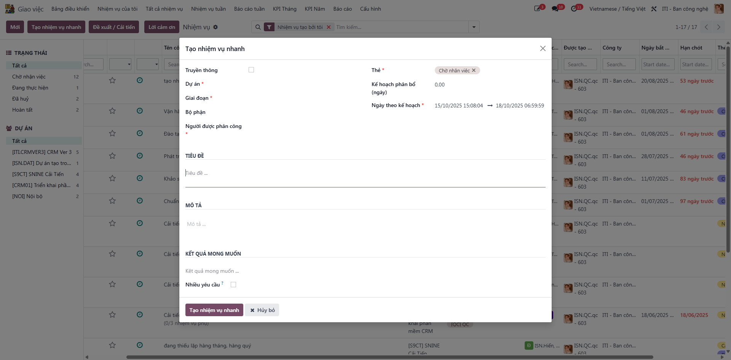This screenshot has width=731, height=360.
Task: Open the user avatar menu
Action: (719, 9)
